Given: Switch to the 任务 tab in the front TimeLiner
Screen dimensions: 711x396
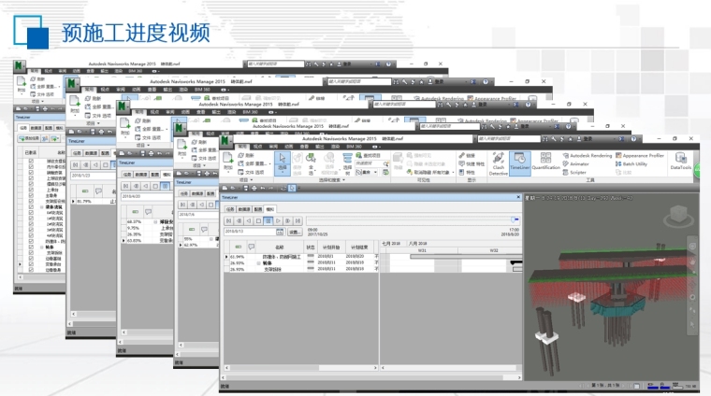Looking at the screenshot, I should click(230, 210).
